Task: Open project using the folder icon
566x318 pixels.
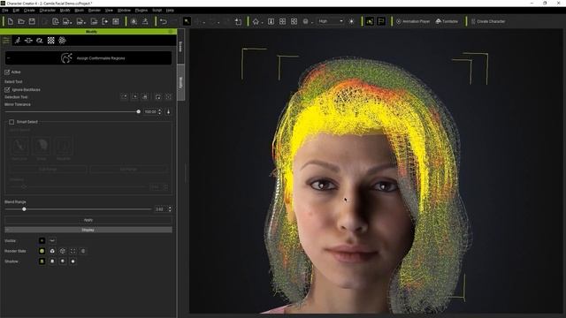Action: [x=21, y=21]
